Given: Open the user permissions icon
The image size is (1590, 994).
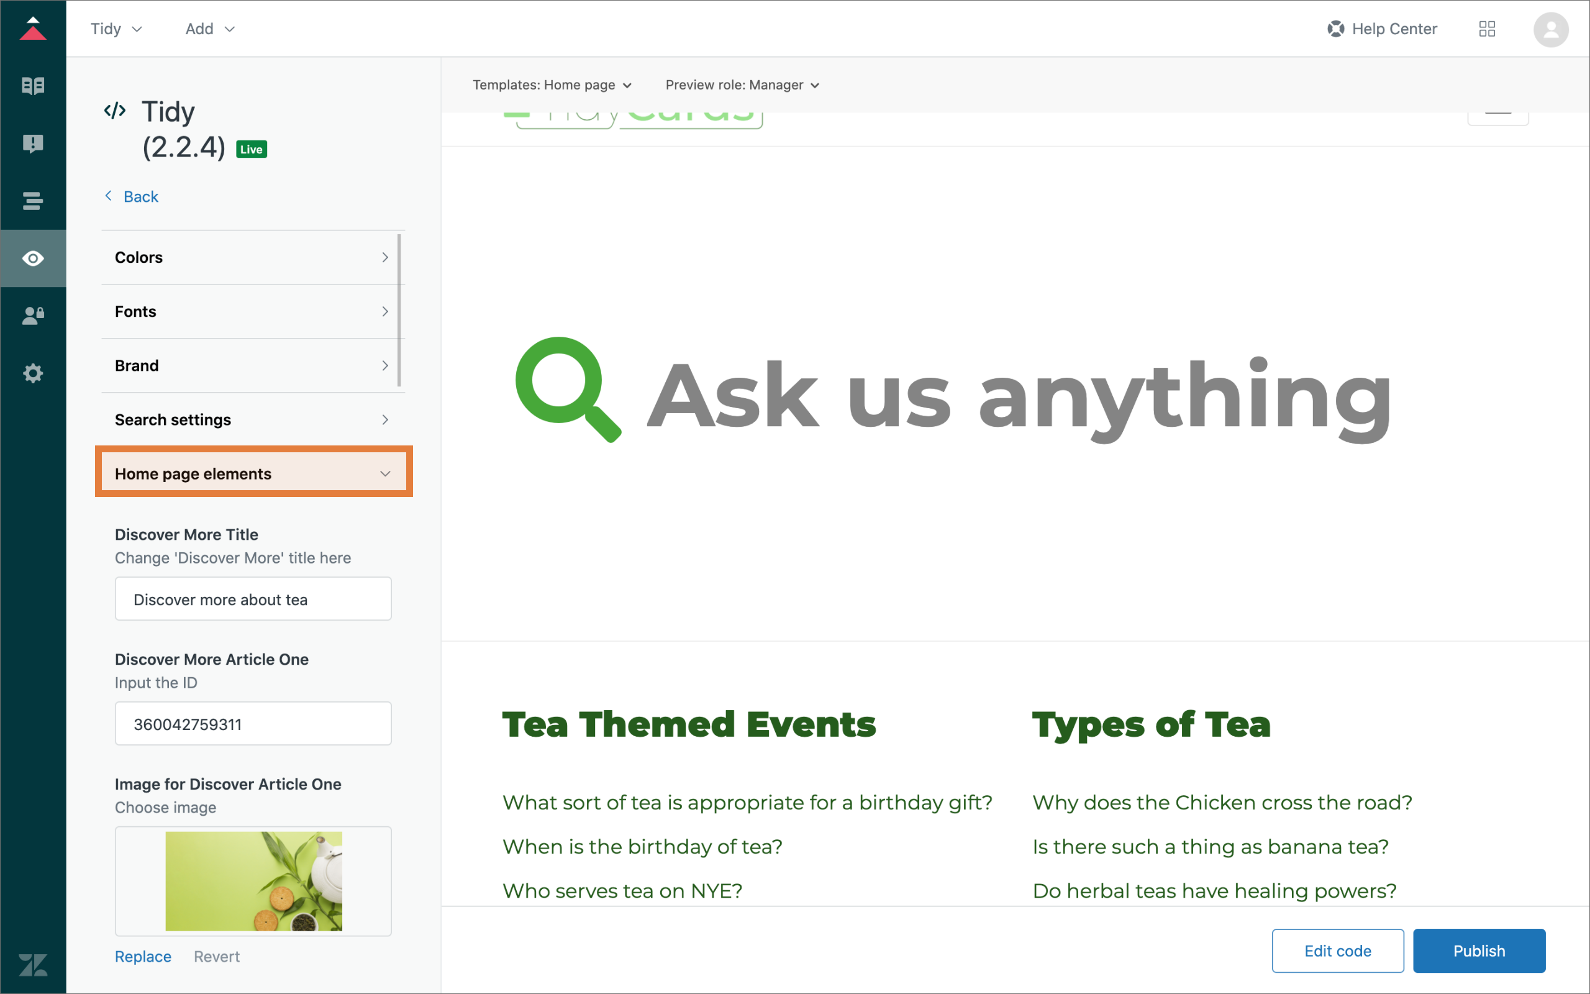Looking at the screenshot, I should pos(33,316).
